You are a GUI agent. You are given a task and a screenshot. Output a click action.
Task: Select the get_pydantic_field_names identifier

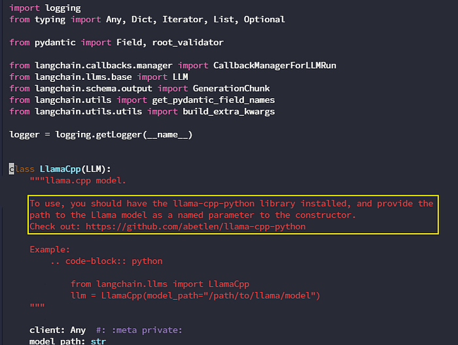click(213, 100)
